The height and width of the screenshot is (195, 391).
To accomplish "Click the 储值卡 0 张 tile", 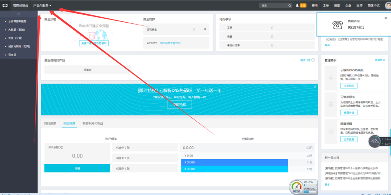I will click(145, 158).
